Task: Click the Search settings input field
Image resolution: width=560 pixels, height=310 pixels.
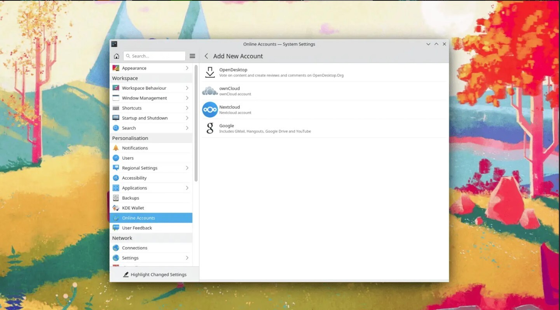Action: 154,56
